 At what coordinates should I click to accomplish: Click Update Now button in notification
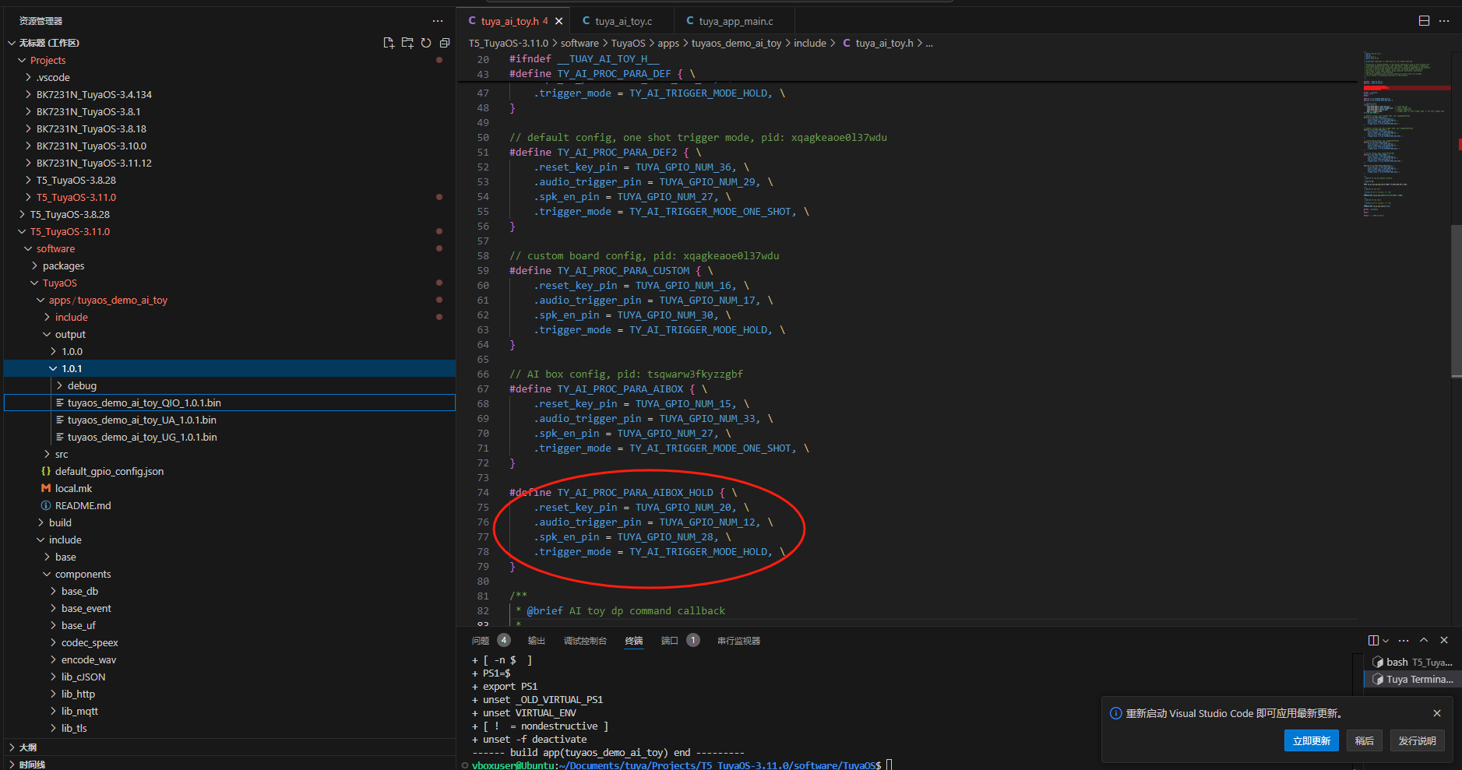pyautogui.click(x=1311, y=740)
